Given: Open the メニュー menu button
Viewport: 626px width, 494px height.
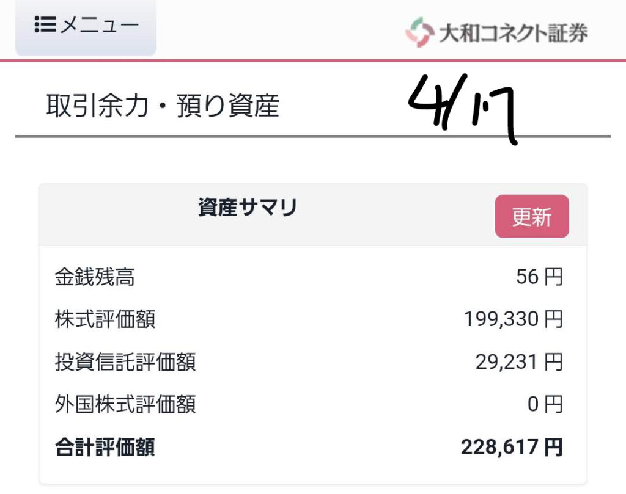Looking at the screenshot, I should click(86, 26).
